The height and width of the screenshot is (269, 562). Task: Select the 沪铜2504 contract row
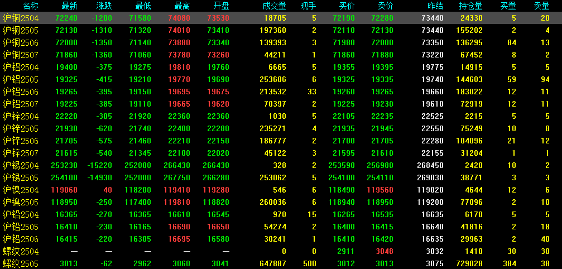(x=281, y=18)
